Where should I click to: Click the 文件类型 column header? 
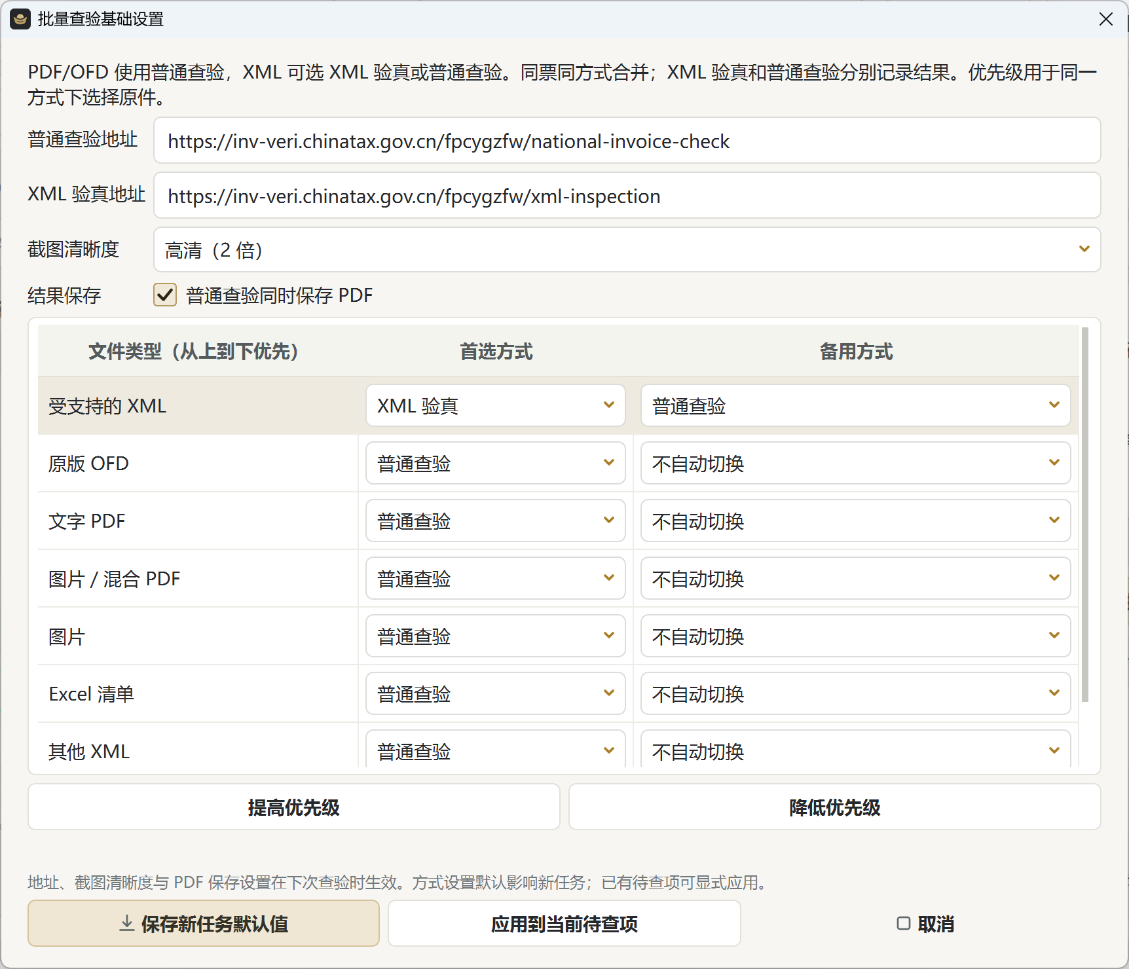point(198,352)
